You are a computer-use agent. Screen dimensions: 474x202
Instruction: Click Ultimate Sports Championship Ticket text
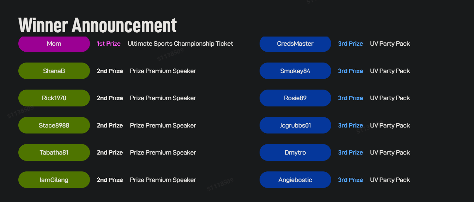(x=180, y=44)
